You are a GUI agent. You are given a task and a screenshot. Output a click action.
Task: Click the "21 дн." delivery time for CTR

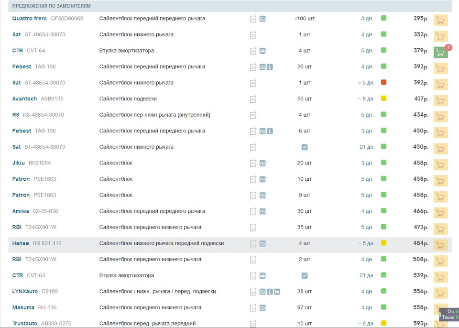pos(367,275)
